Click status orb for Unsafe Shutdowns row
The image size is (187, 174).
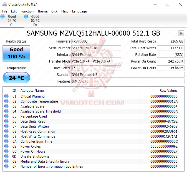pyautogui.click(x=6, y=156)
